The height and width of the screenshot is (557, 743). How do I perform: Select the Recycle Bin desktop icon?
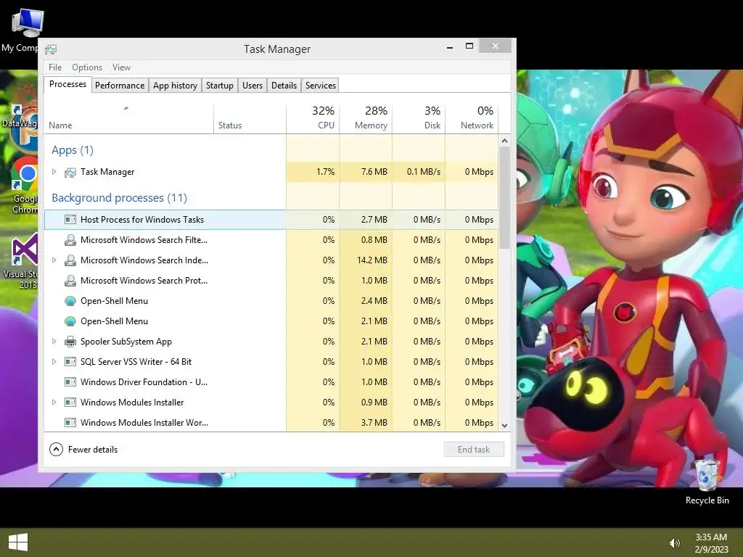[x=707, y=481]
